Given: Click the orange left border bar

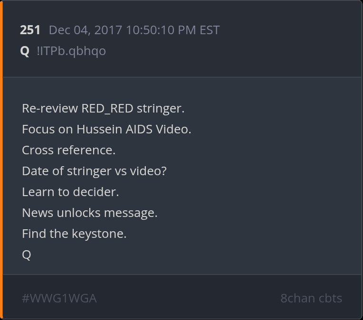Looking at the screenshot, I should (1, 160).
